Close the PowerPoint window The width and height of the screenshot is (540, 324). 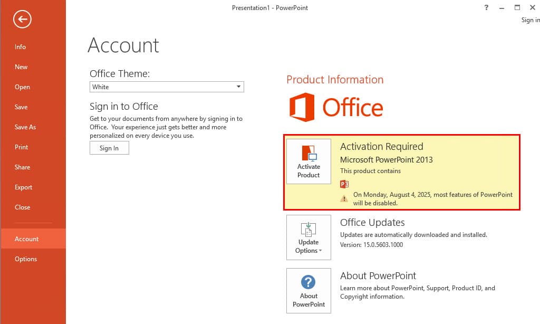click(533, 7)
